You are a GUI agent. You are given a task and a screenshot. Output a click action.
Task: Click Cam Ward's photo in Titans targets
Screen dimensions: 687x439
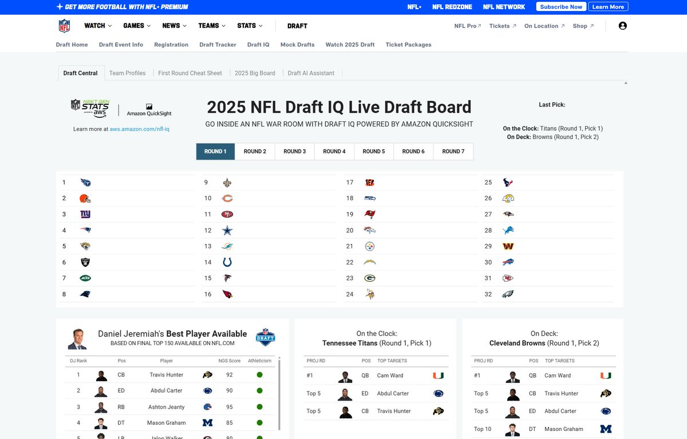(x=345, y=376)
